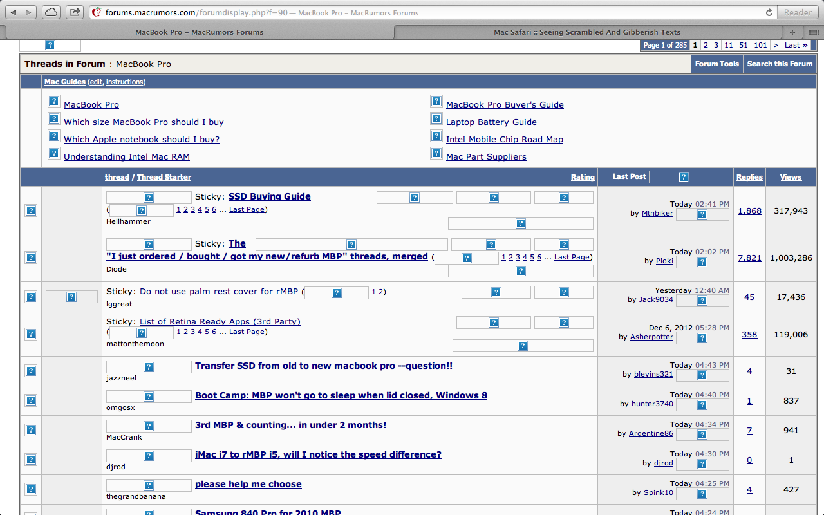Click the next page '>' link
This screenshot has width=824, height=515.
point(776,45)
